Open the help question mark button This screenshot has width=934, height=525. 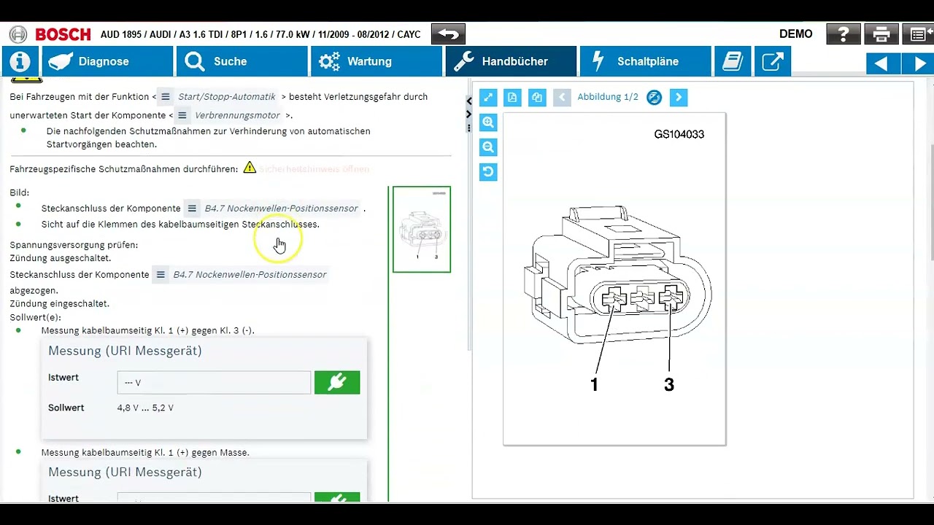843,34
